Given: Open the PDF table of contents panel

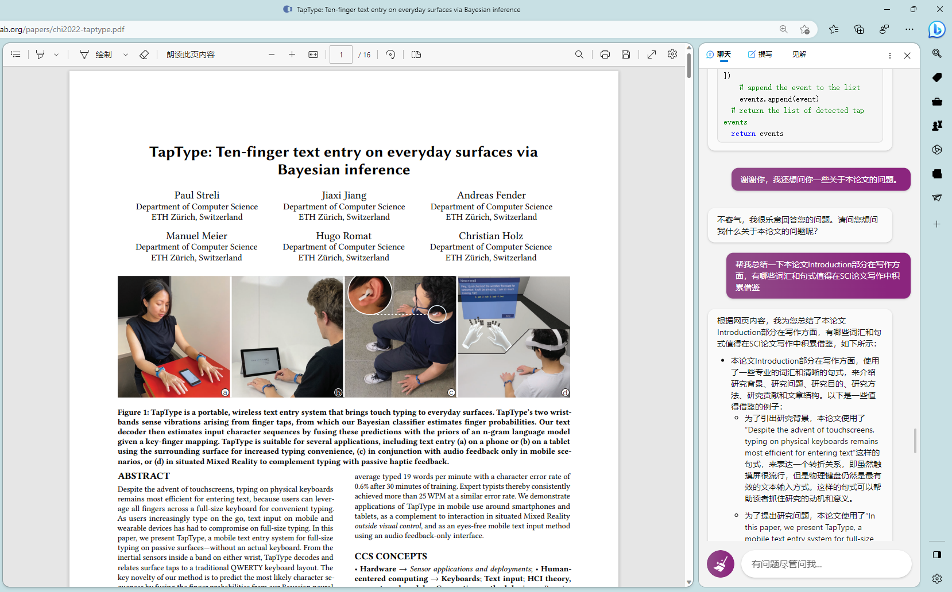Looking at the screenshot, I should [16, 54].
